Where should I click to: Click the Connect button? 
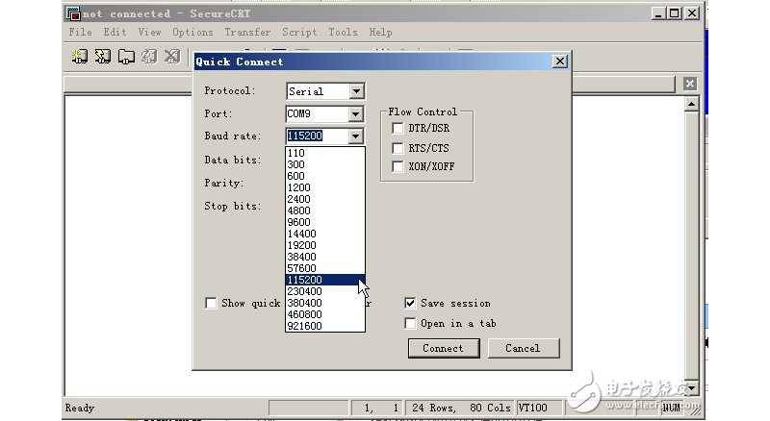click(444, 348)
